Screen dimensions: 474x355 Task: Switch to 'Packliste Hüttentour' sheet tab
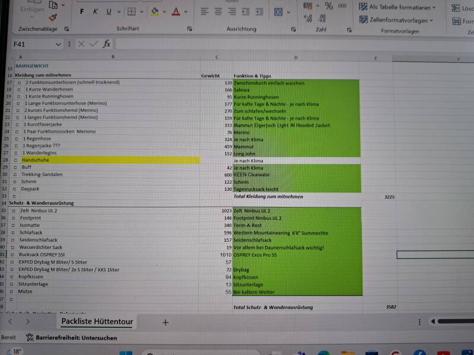pyautogui.click(x=97, y=321)
